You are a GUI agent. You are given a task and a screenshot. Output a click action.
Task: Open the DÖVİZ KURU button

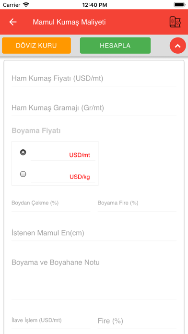click(36, 46)
